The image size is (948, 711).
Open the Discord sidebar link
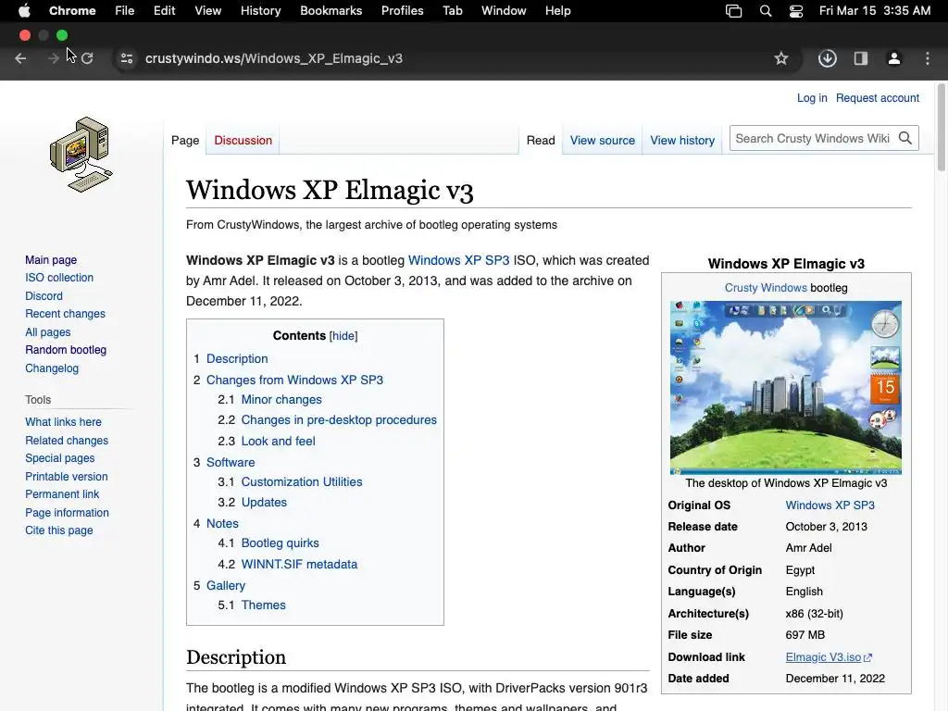[44, 296]
